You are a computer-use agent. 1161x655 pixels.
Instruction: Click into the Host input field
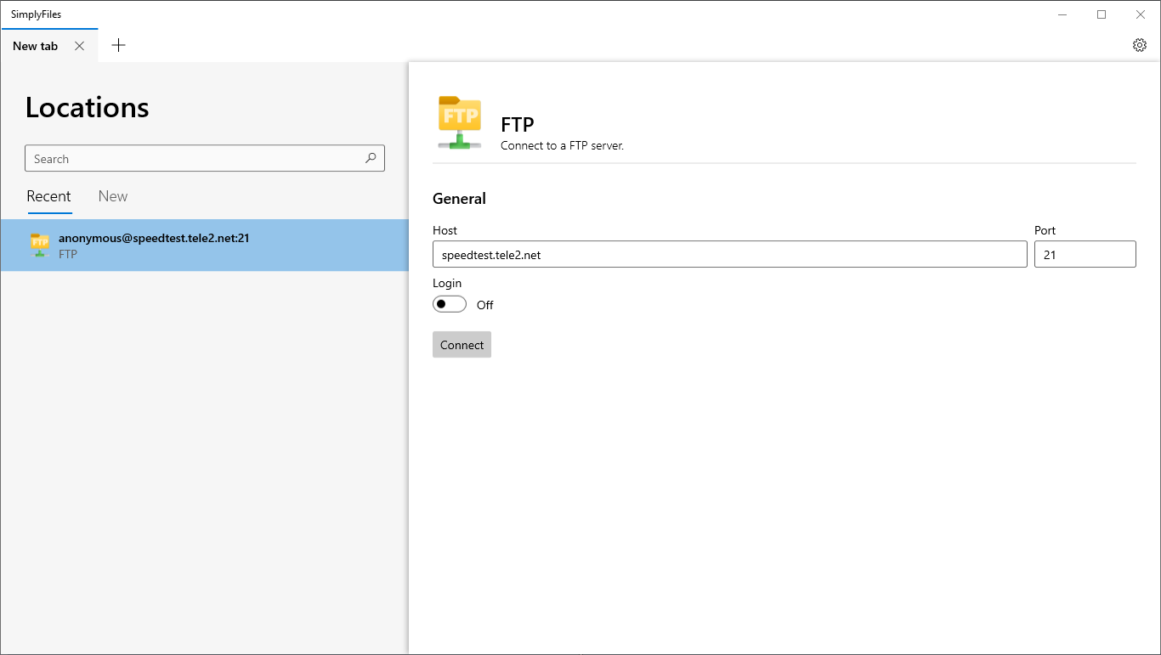tap(729, 254)
